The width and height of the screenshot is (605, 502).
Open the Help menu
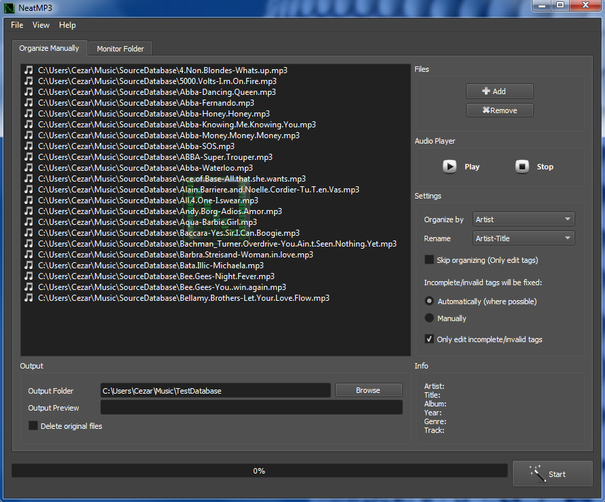(x=67, y=25)
